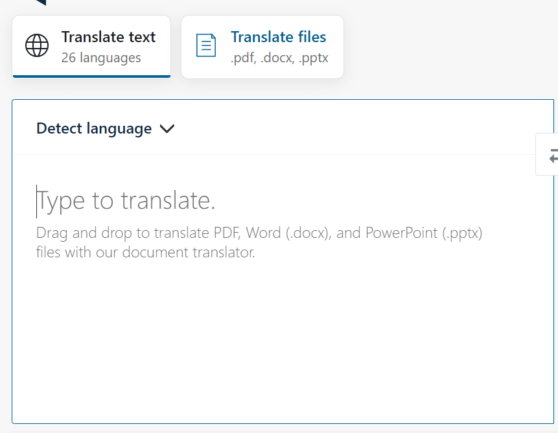
Task: Place cursor at the blinking text caret
Action: (37, 201)
